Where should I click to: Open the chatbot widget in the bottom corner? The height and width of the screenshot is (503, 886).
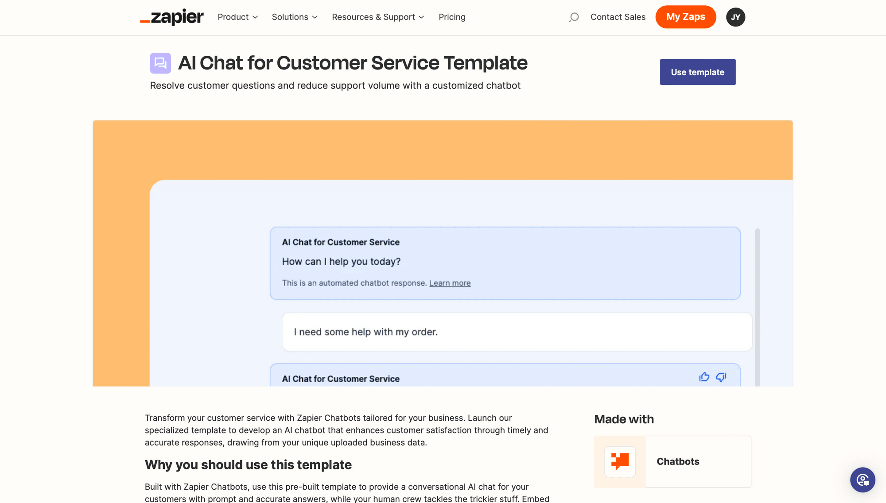pos(863,480)
